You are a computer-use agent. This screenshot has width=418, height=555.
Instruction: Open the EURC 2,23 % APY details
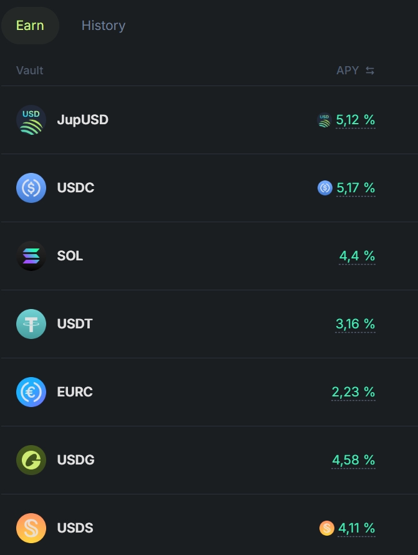(x=353, y=392)
